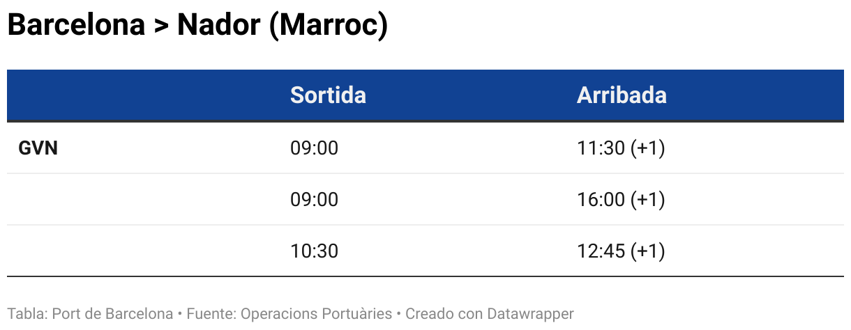The width and height of the screenshot is (851, 330).
Task: Select the 16:00 (+1) arrival cell
Action: tap(621, 200)
